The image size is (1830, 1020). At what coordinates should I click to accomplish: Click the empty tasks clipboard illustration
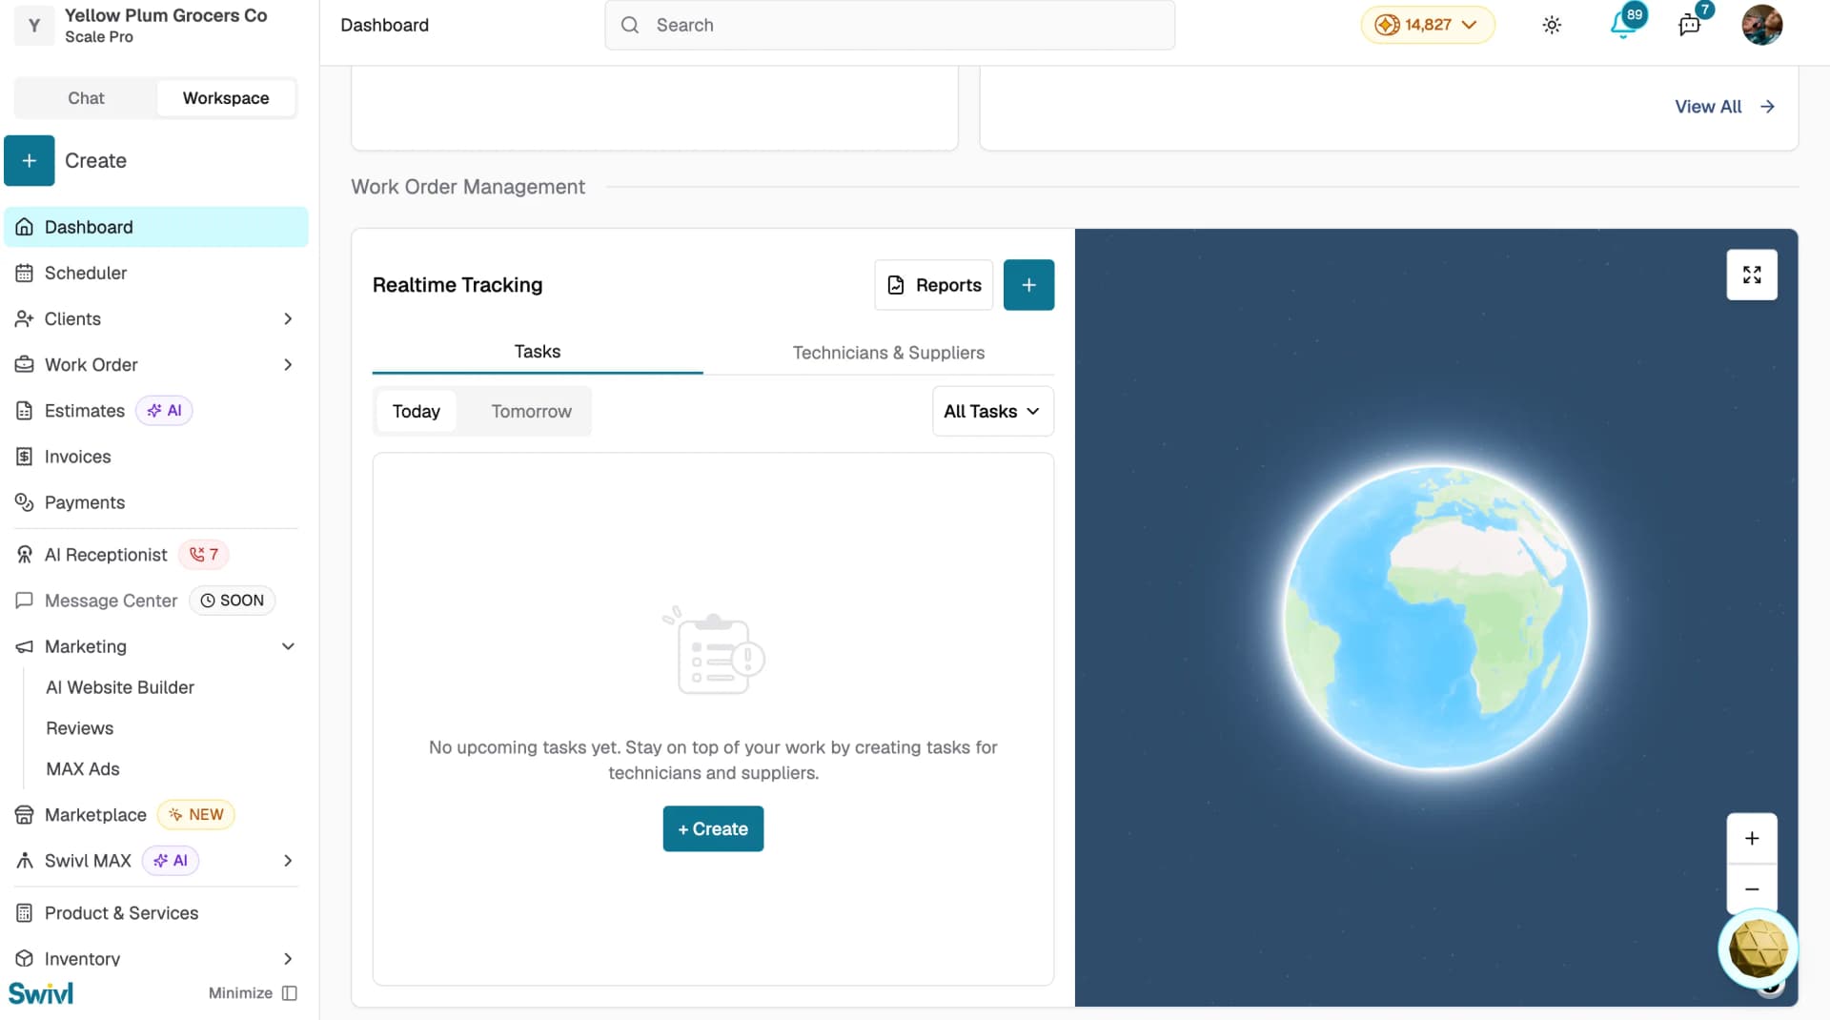[713, 651]
